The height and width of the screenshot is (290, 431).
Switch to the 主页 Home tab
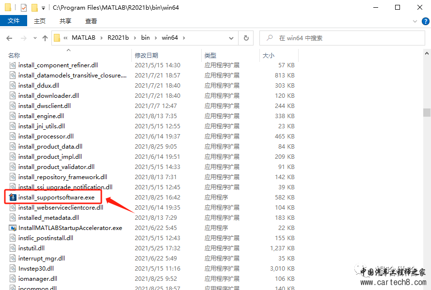40,21
